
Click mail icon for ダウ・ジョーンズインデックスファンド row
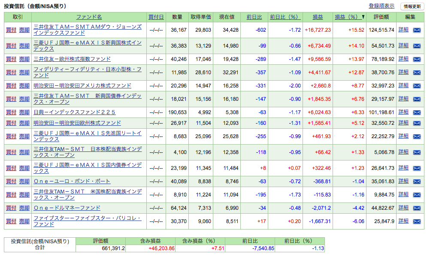coord(417,30)
